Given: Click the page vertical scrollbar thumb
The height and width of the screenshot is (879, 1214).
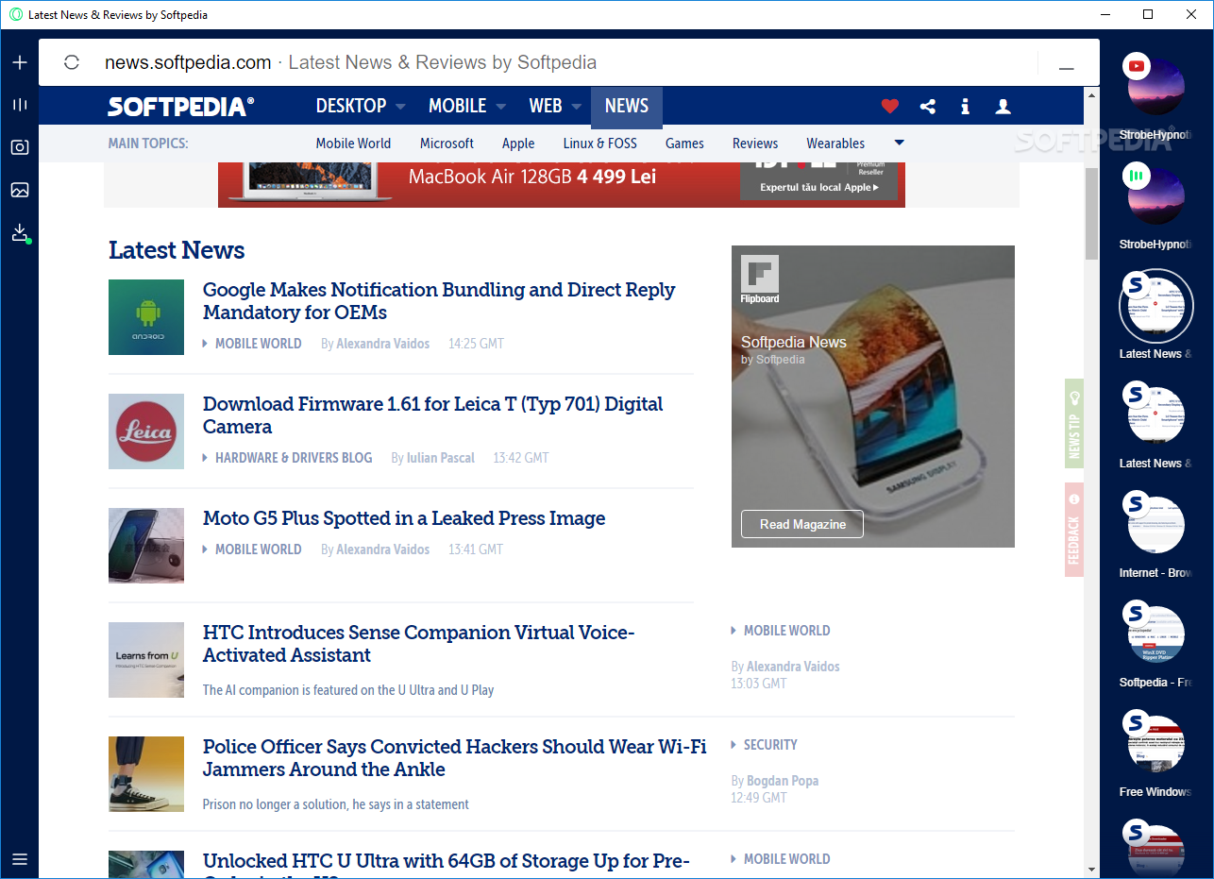Looking at the screenshot, I should 1091,214.
